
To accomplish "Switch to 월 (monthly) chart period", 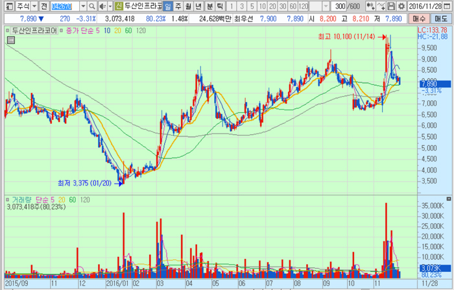I will click(x=188, y=6).
